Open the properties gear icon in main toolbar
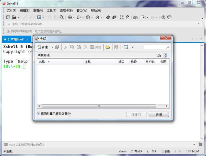 (x=39, y=17)
